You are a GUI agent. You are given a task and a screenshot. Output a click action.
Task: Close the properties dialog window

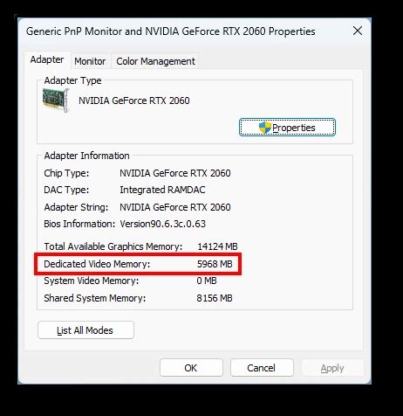358,31
